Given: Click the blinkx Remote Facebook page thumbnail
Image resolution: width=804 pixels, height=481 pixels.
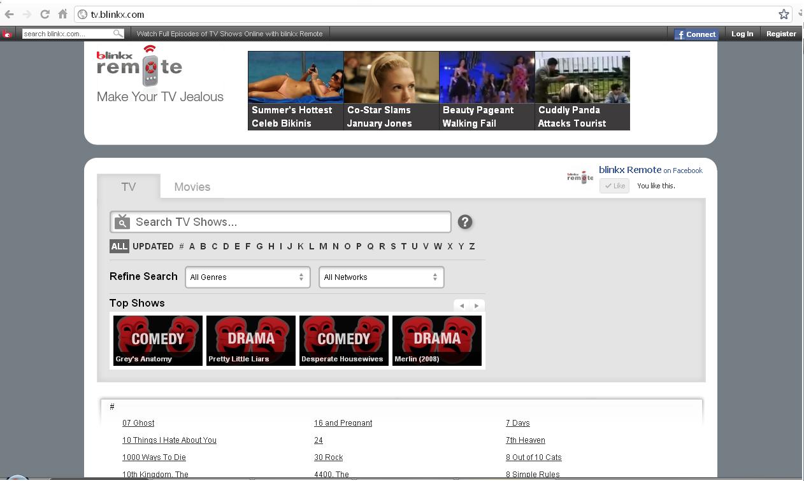Looking at the screenshot, I should pos(580,178).
